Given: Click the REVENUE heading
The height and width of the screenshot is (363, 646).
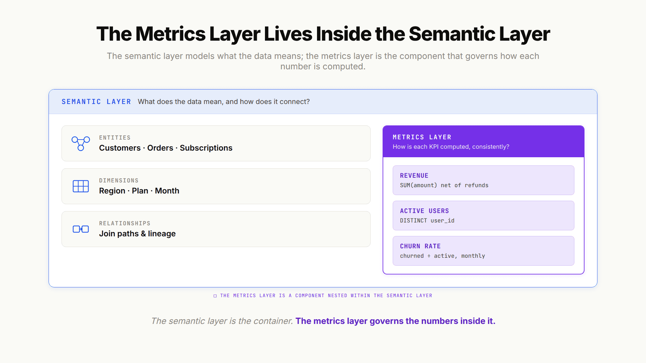Looking at the screenshot, I should (x=414, y=176).
